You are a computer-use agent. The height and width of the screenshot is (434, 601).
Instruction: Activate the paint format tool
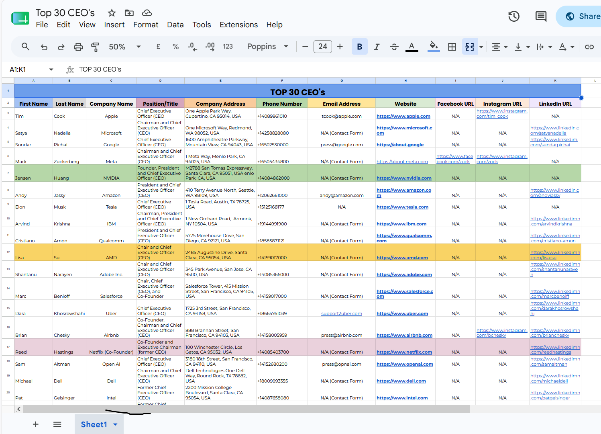click(95, 47)
